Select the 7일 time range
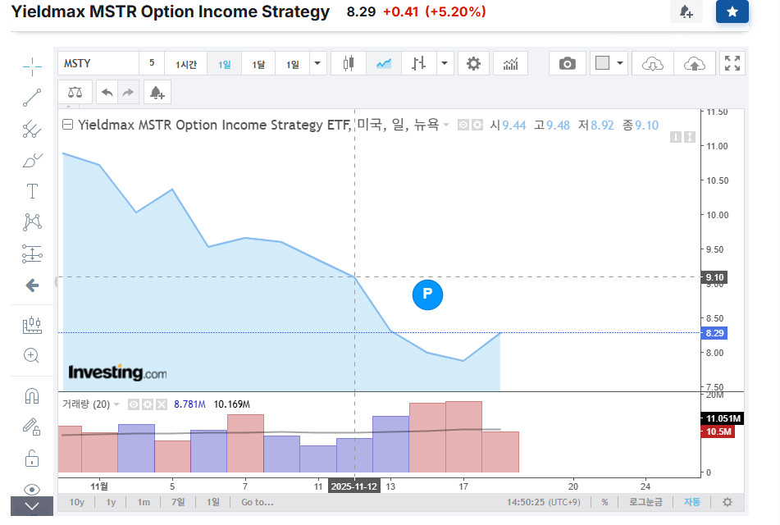Viewport: 780px width, 525px height. pyautogui.click(x=178, y=502)
